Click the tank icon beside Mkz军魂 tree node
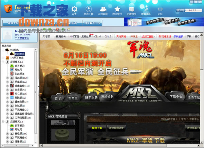This screenshot has width=204, height=148. (7, 50)
